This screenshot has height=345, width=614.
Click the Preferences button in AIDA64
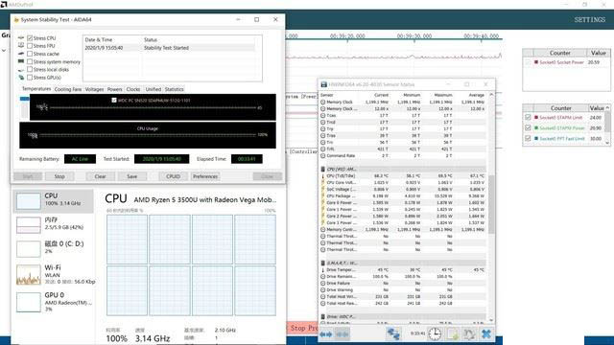[205, 176]
